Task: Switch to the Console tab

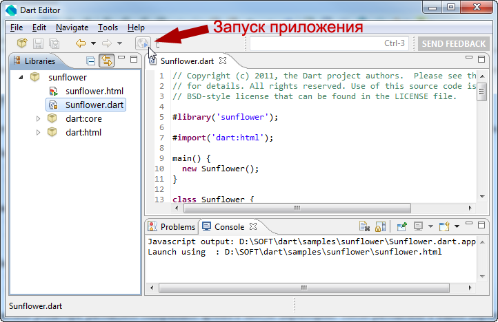Action: (229, 227)
